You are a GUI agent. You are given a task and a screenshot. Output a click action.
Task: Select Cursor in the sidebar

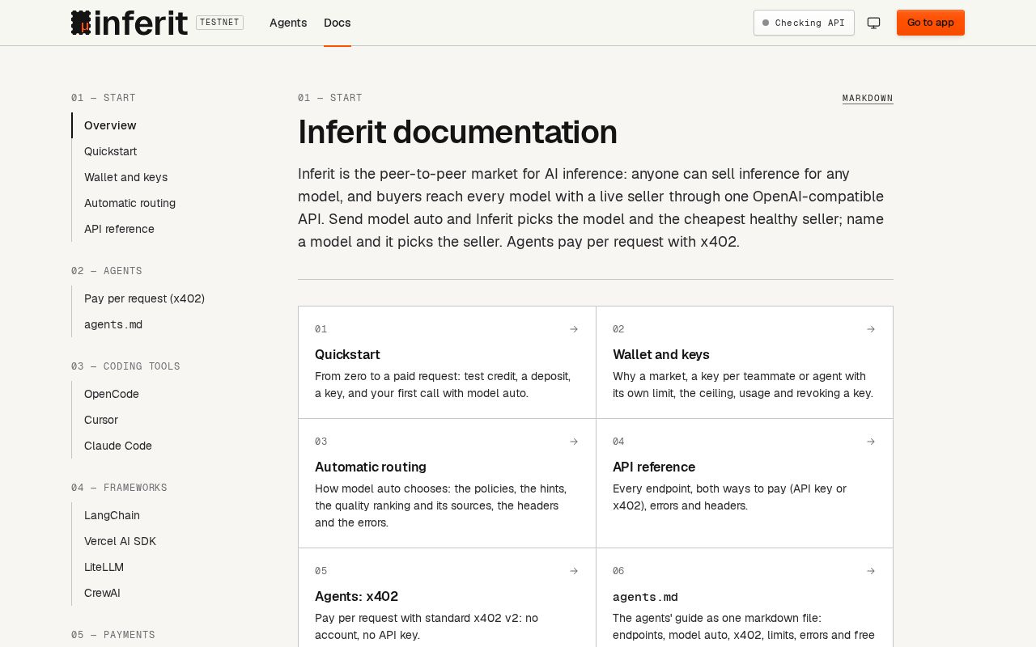pyautogui.click(x=101, y=420)
